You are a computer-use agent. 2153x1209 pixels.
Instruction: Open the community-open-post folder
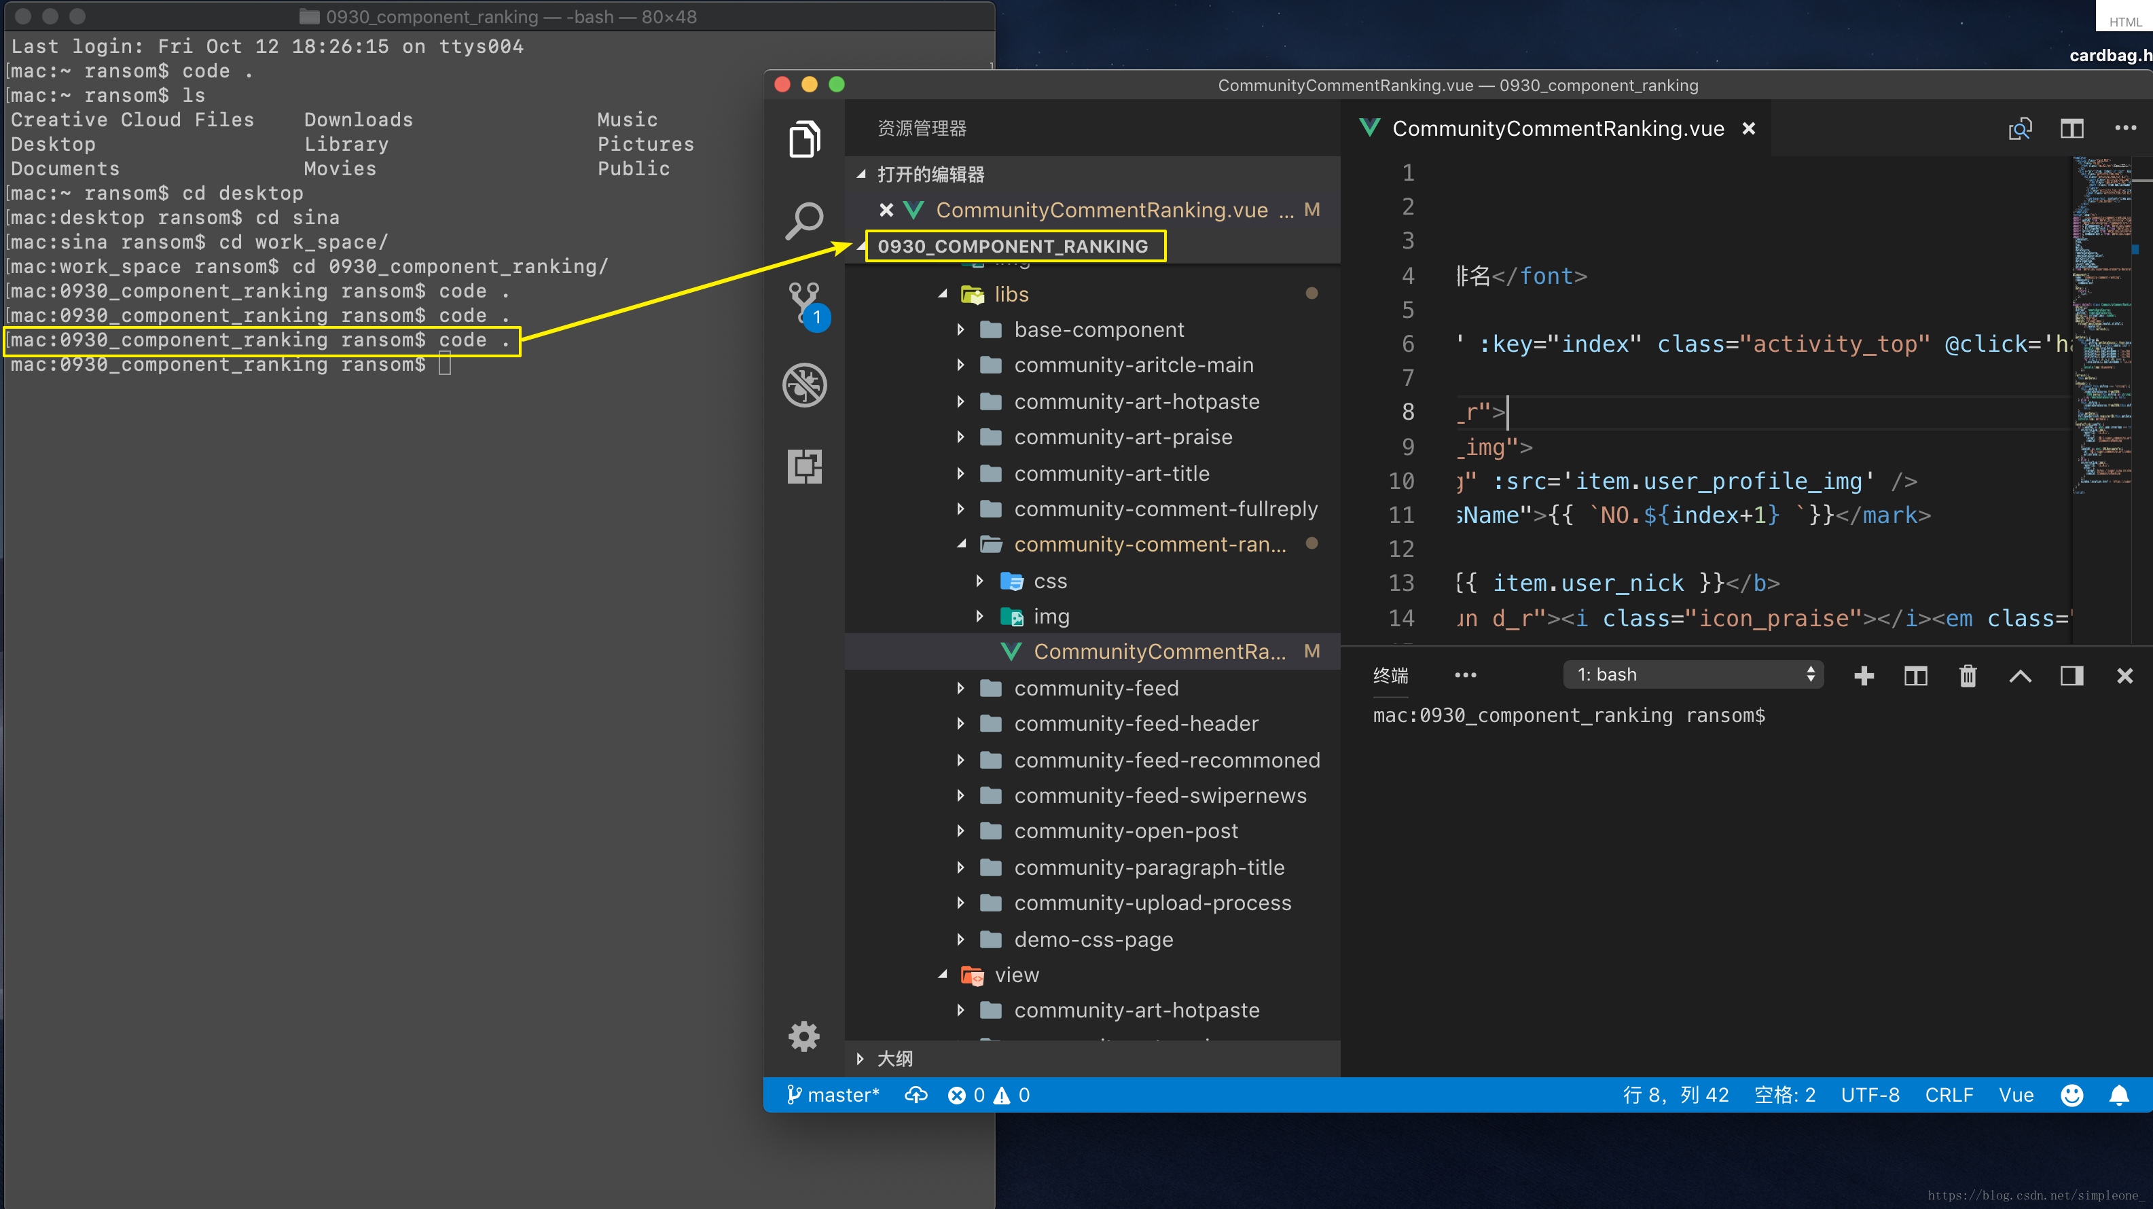click(x=1093, y=831)
